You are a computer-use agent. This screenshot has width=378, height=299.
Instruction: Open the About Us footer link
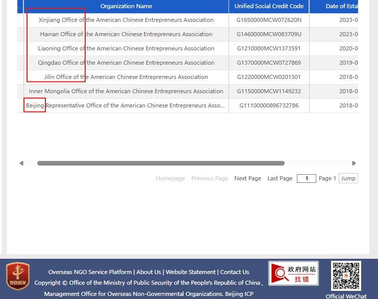(148, 272)
